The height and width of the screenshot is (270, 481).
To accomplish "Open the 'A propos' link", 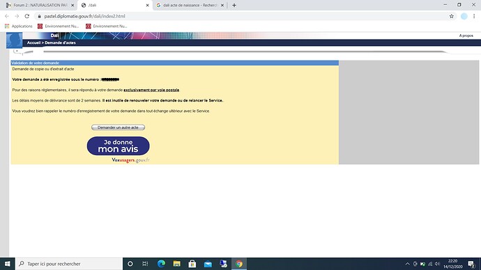I will click(x=466, y=35).
